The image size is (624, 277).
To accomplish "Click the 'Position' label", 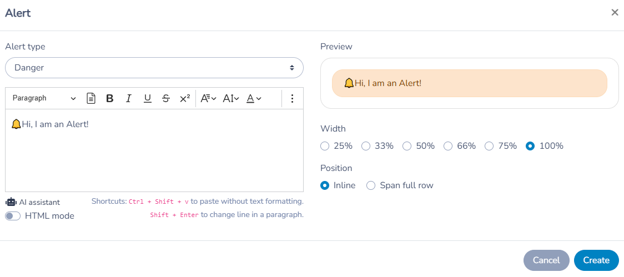I will [336, 168].
